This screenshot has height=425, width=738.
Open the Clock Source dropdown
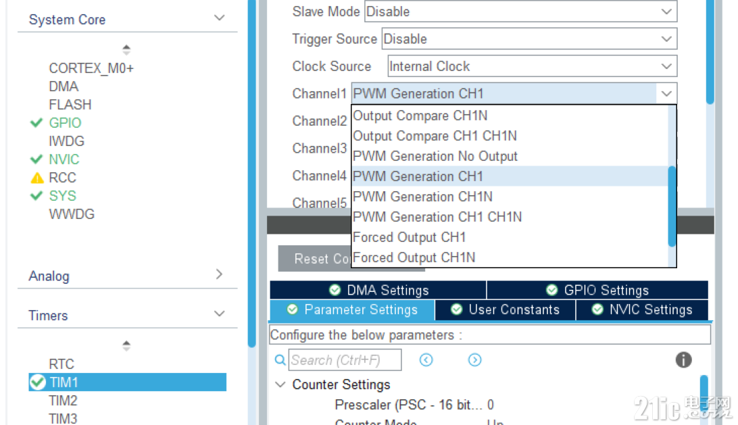pos(666,66)
